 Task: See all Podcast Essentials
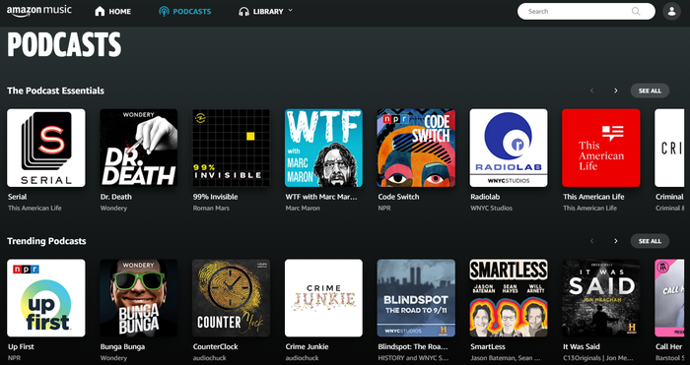(650, 91)
